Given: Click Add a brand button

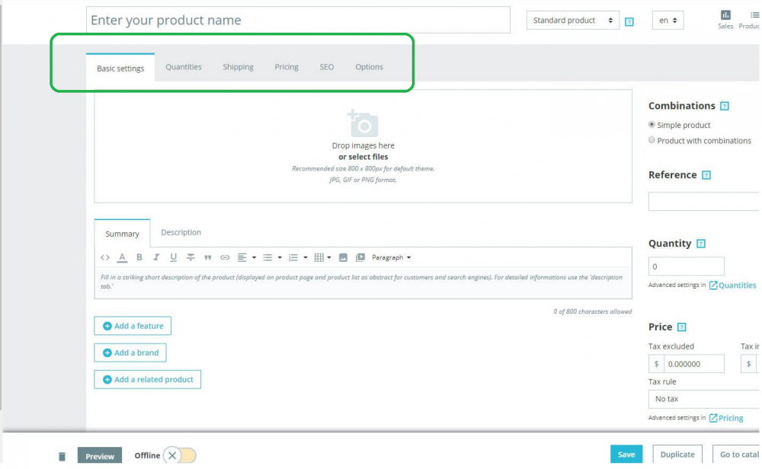Looking at the screenshot, I should [x=130, y=353].
